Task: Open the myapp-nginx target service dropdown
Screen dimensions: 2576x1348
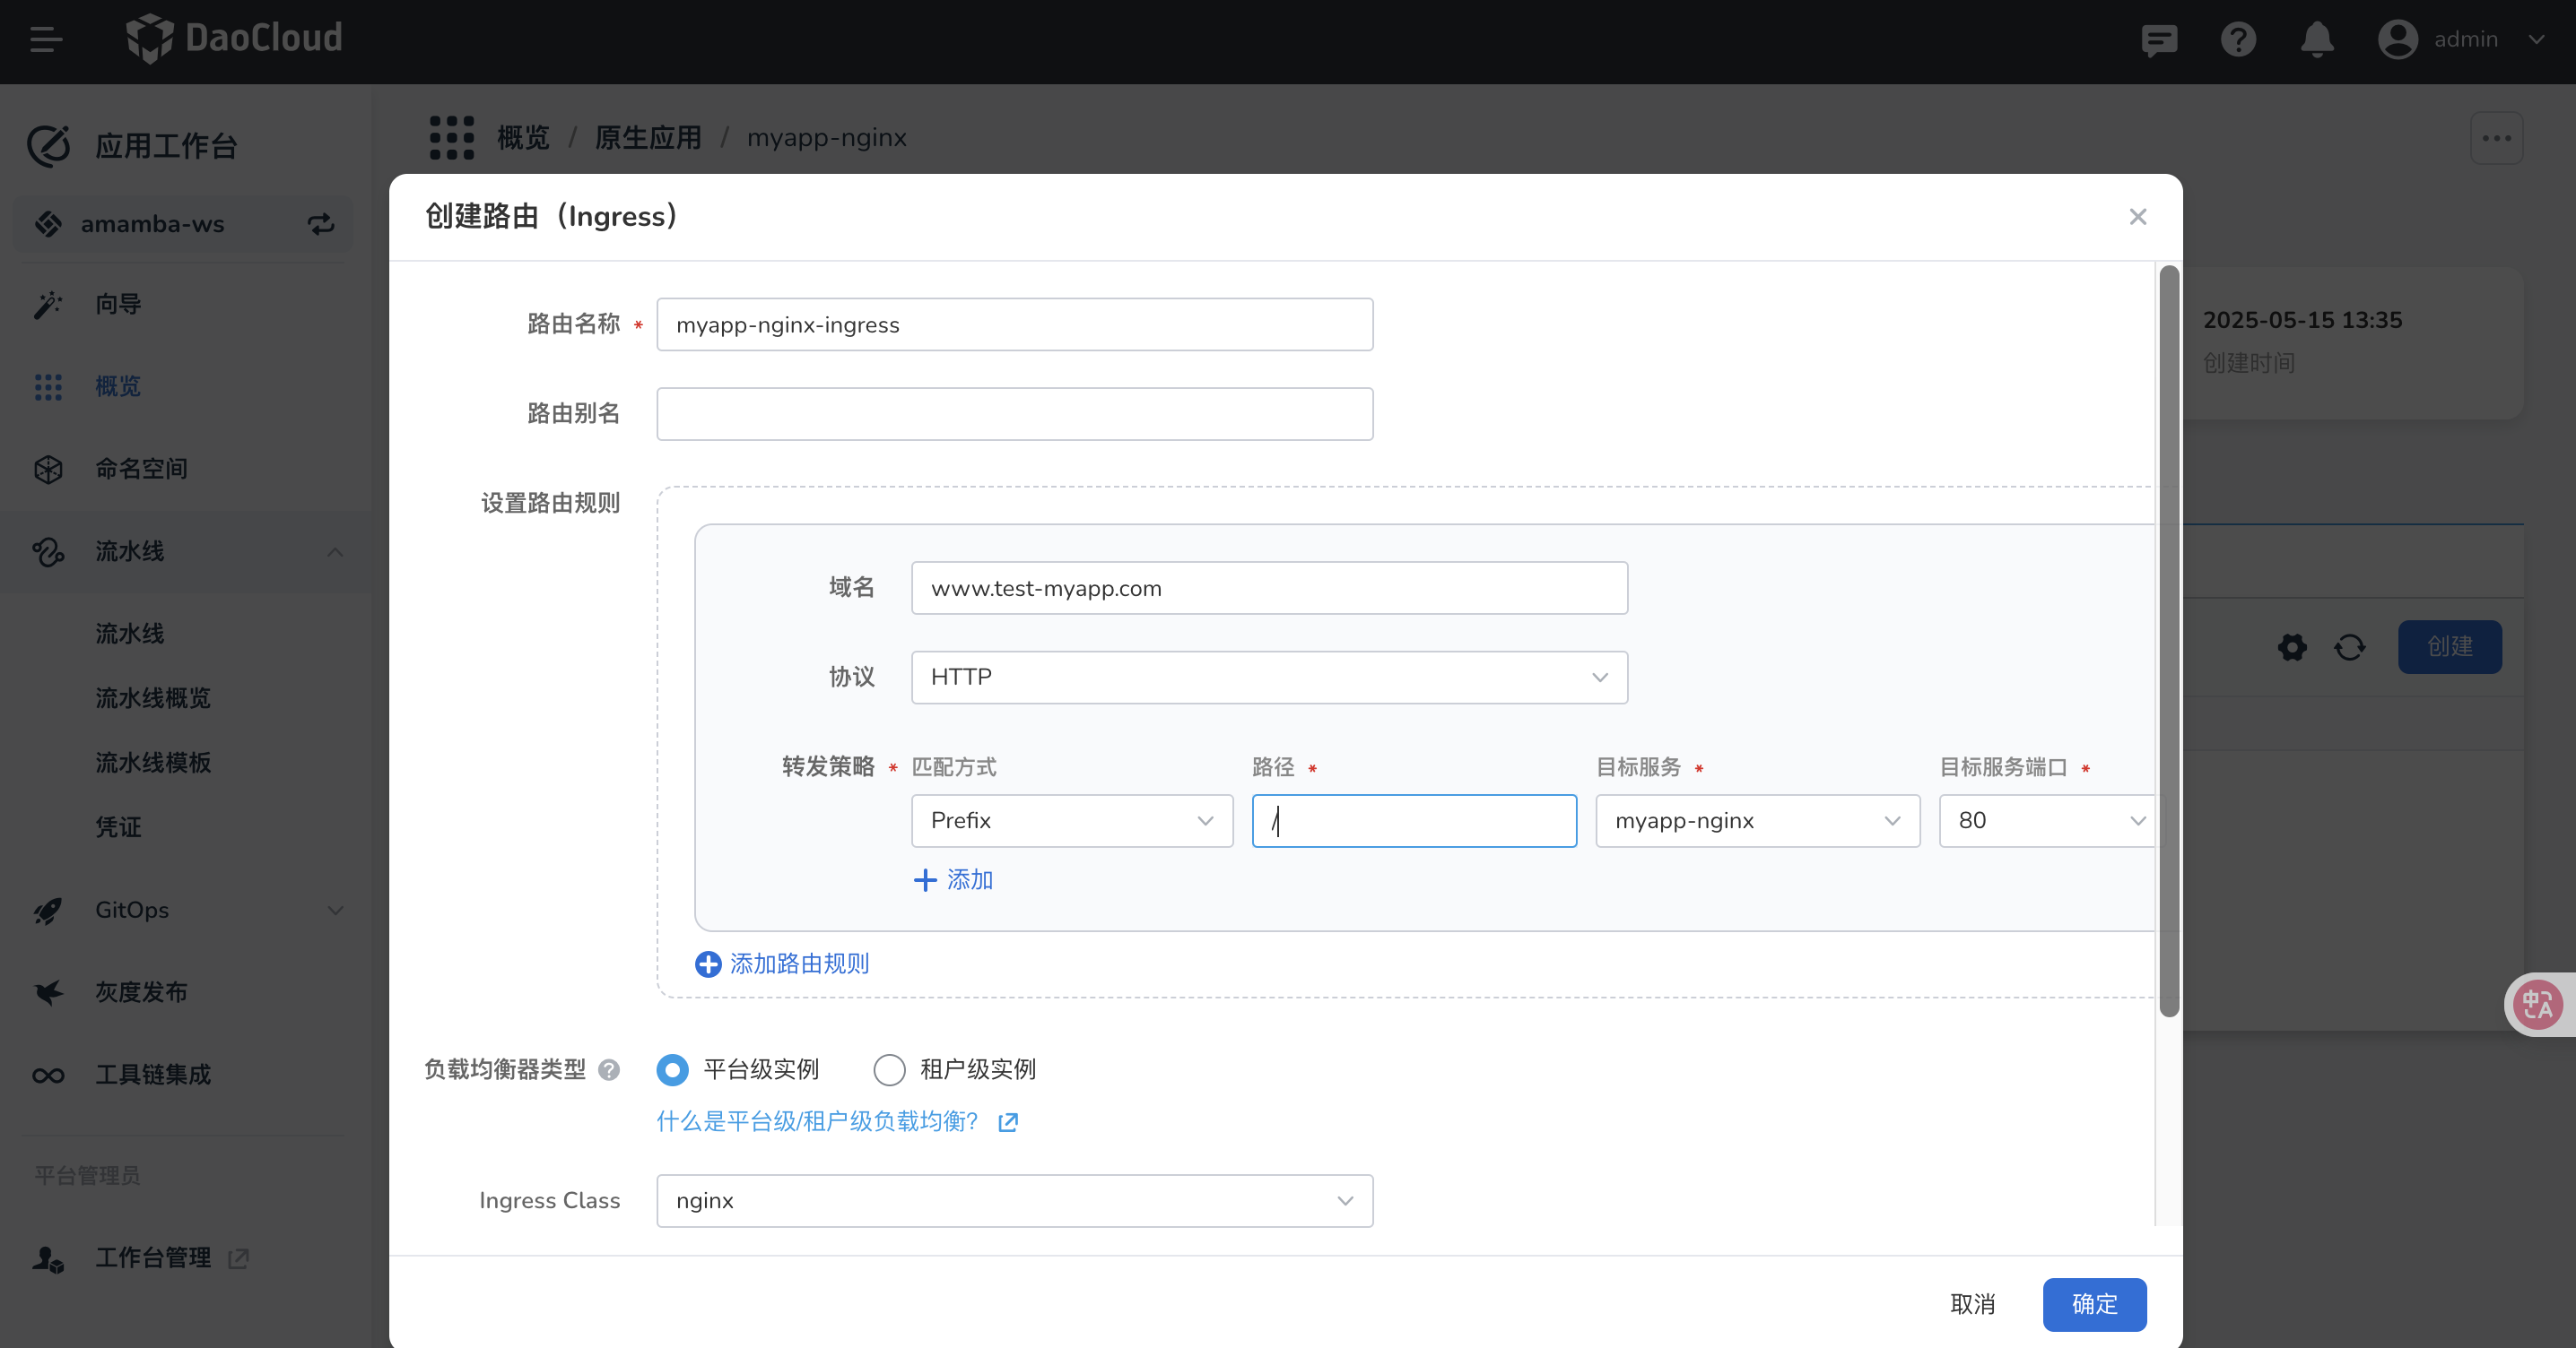Action: click(x=1756, y=821)
